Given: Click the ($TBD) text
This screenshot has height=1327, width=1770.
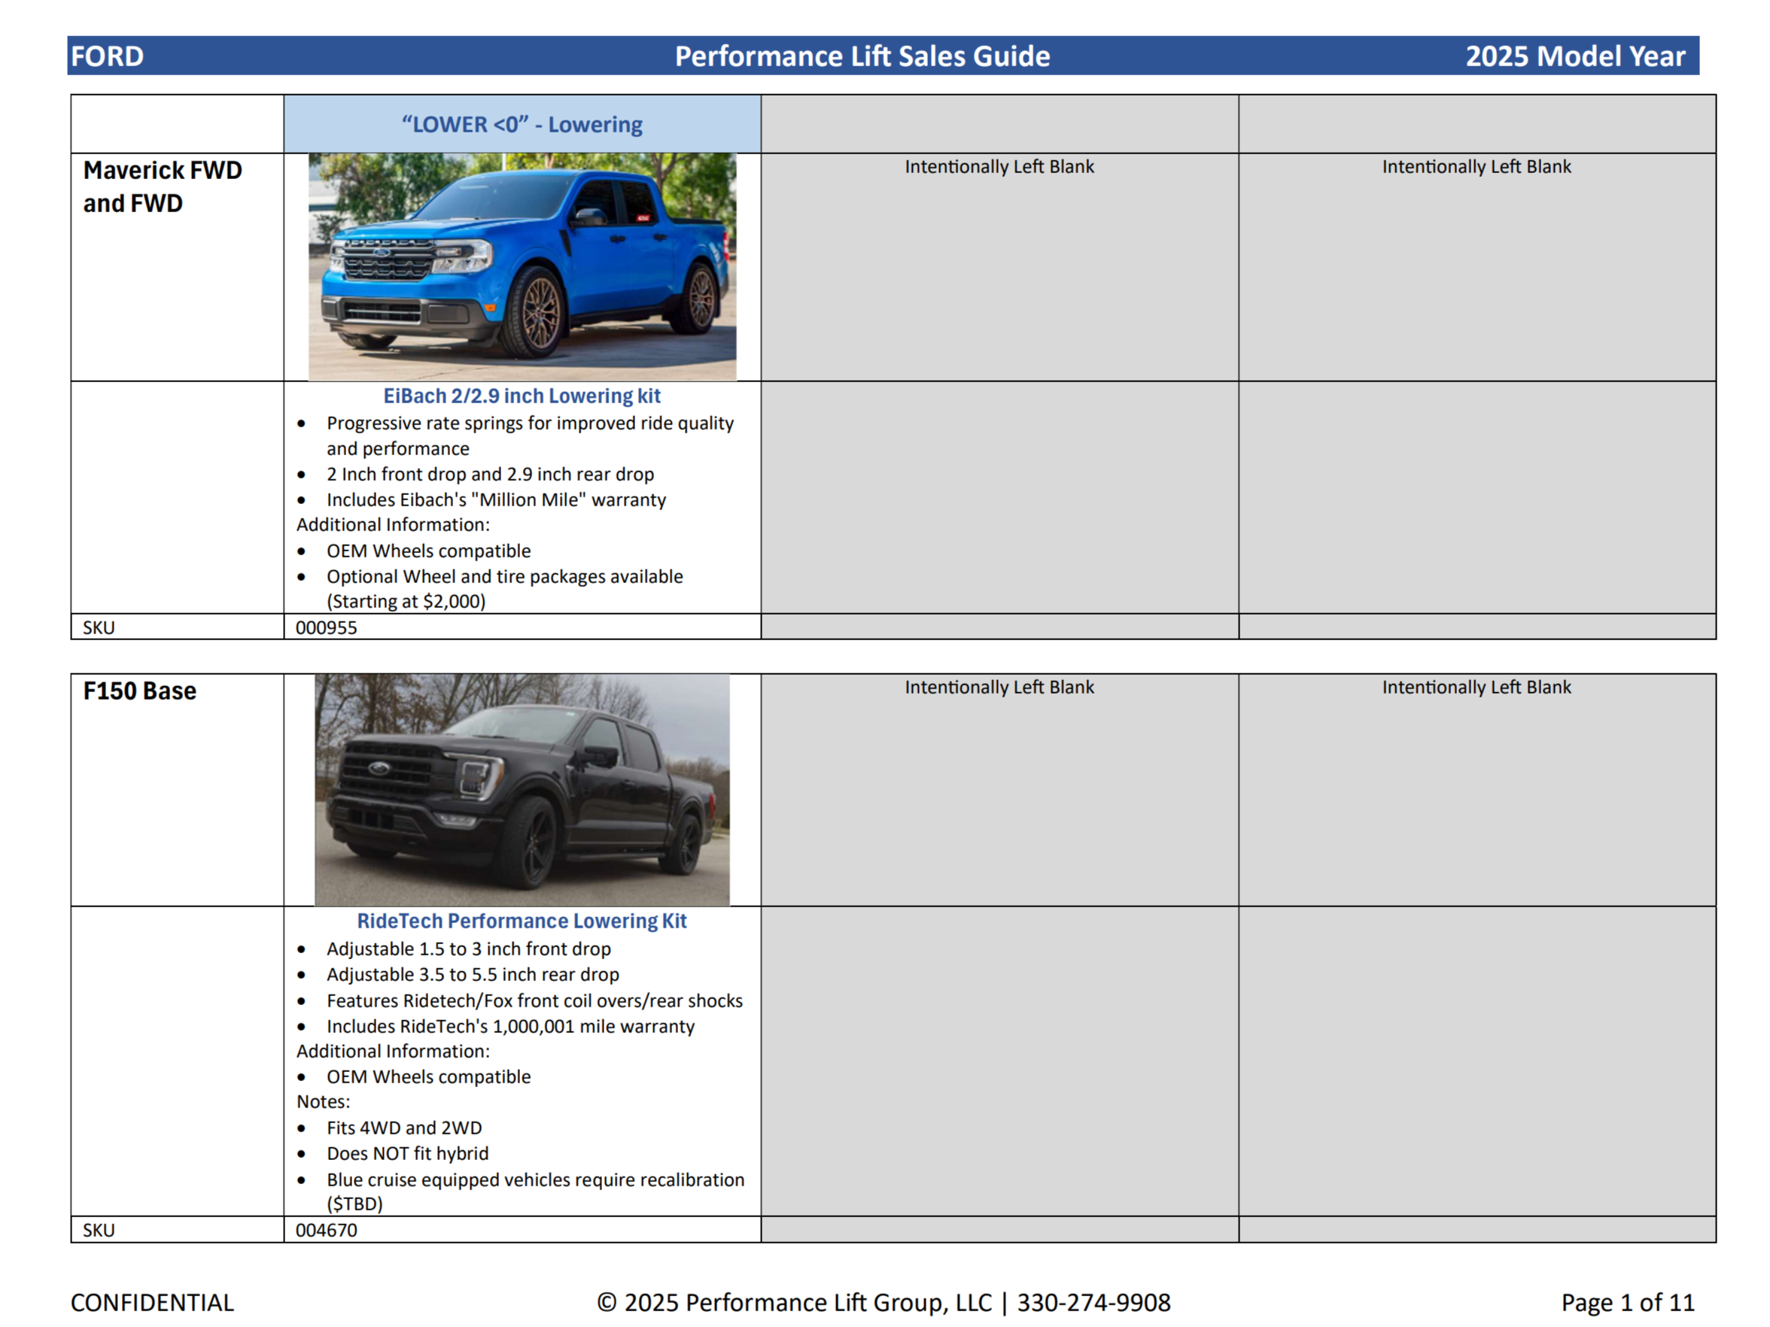Looking at the screenshot, I should click(x=354, y=1204).
